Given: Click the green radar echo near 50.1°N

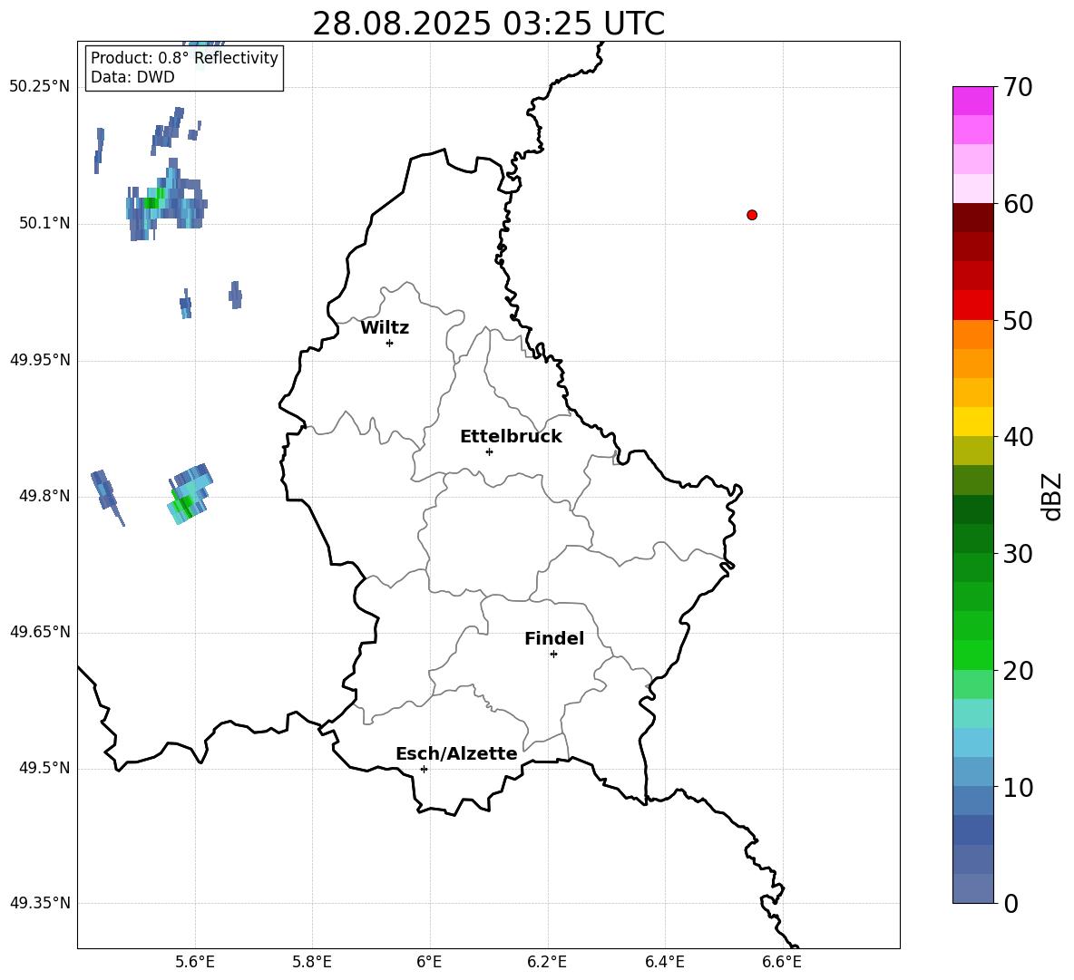Looking at the screenshot, I should pos(153,200).
